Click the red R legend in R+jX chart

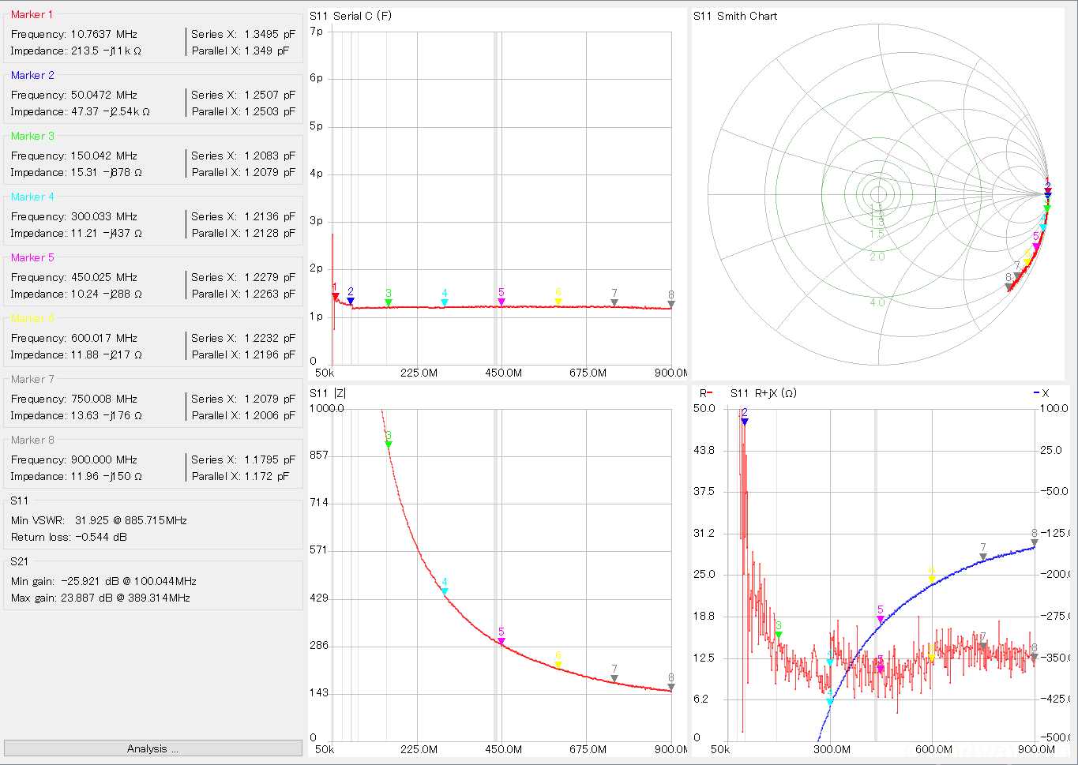706,392
